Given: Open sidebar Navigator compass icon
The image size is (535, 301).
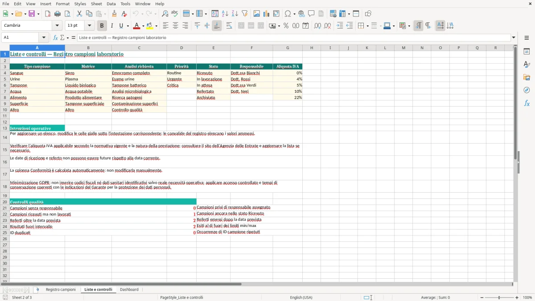Looking at the screenshot, I should click(527, 90).
